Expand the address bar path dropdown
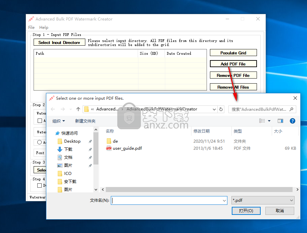307x233 pixels. tap(214, 109)
